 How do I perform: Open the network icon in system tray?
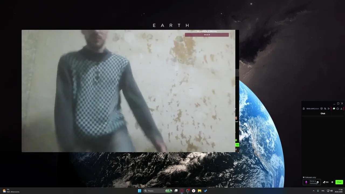[328, 191]
